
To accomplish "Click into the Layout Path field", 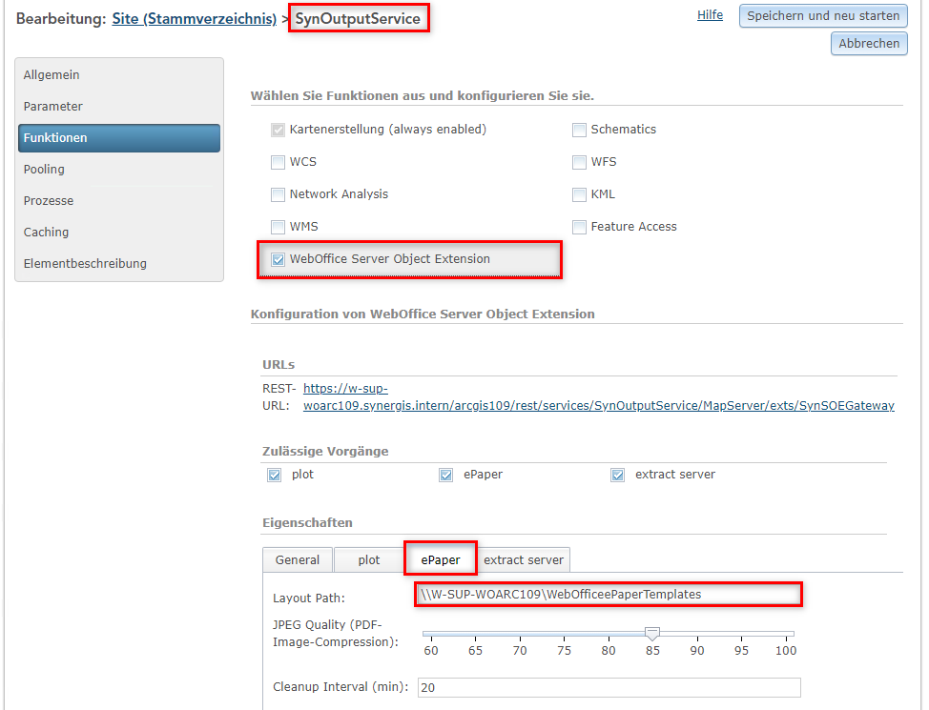I will (x=609, y=594).
